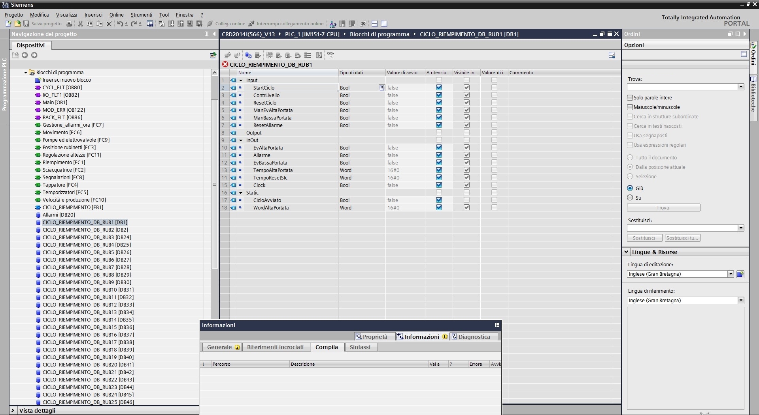Click the undo arrow icon
Viewport: 759px width, 415px height.
coord(120,24)
